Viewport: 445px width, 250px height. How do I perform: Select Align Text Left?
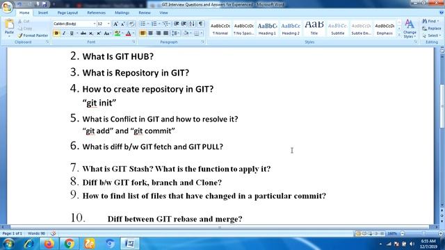143,33
